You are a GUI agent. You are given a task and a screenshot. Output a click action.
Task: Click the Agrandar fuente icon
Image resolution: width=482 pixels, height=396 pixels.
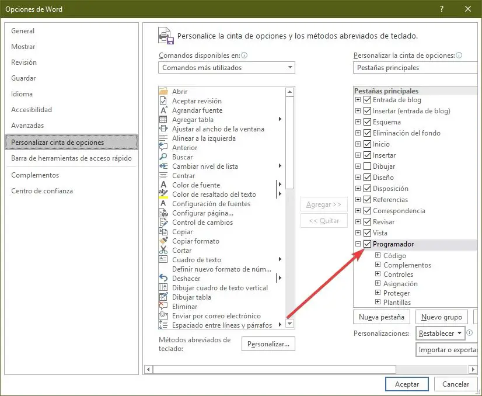tap(163, 110)
